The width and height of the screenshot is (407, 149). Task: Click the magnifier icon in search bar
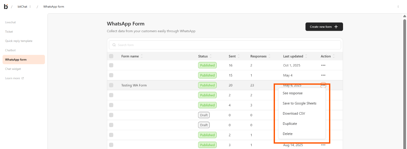(114, 45)
